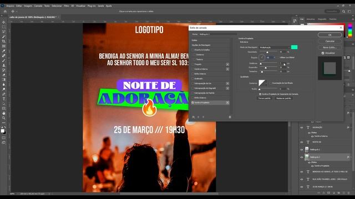Enable the Acetinado effect checkbox
The width and height of the screenshot is (355, 199).
[x=193, y=78]
